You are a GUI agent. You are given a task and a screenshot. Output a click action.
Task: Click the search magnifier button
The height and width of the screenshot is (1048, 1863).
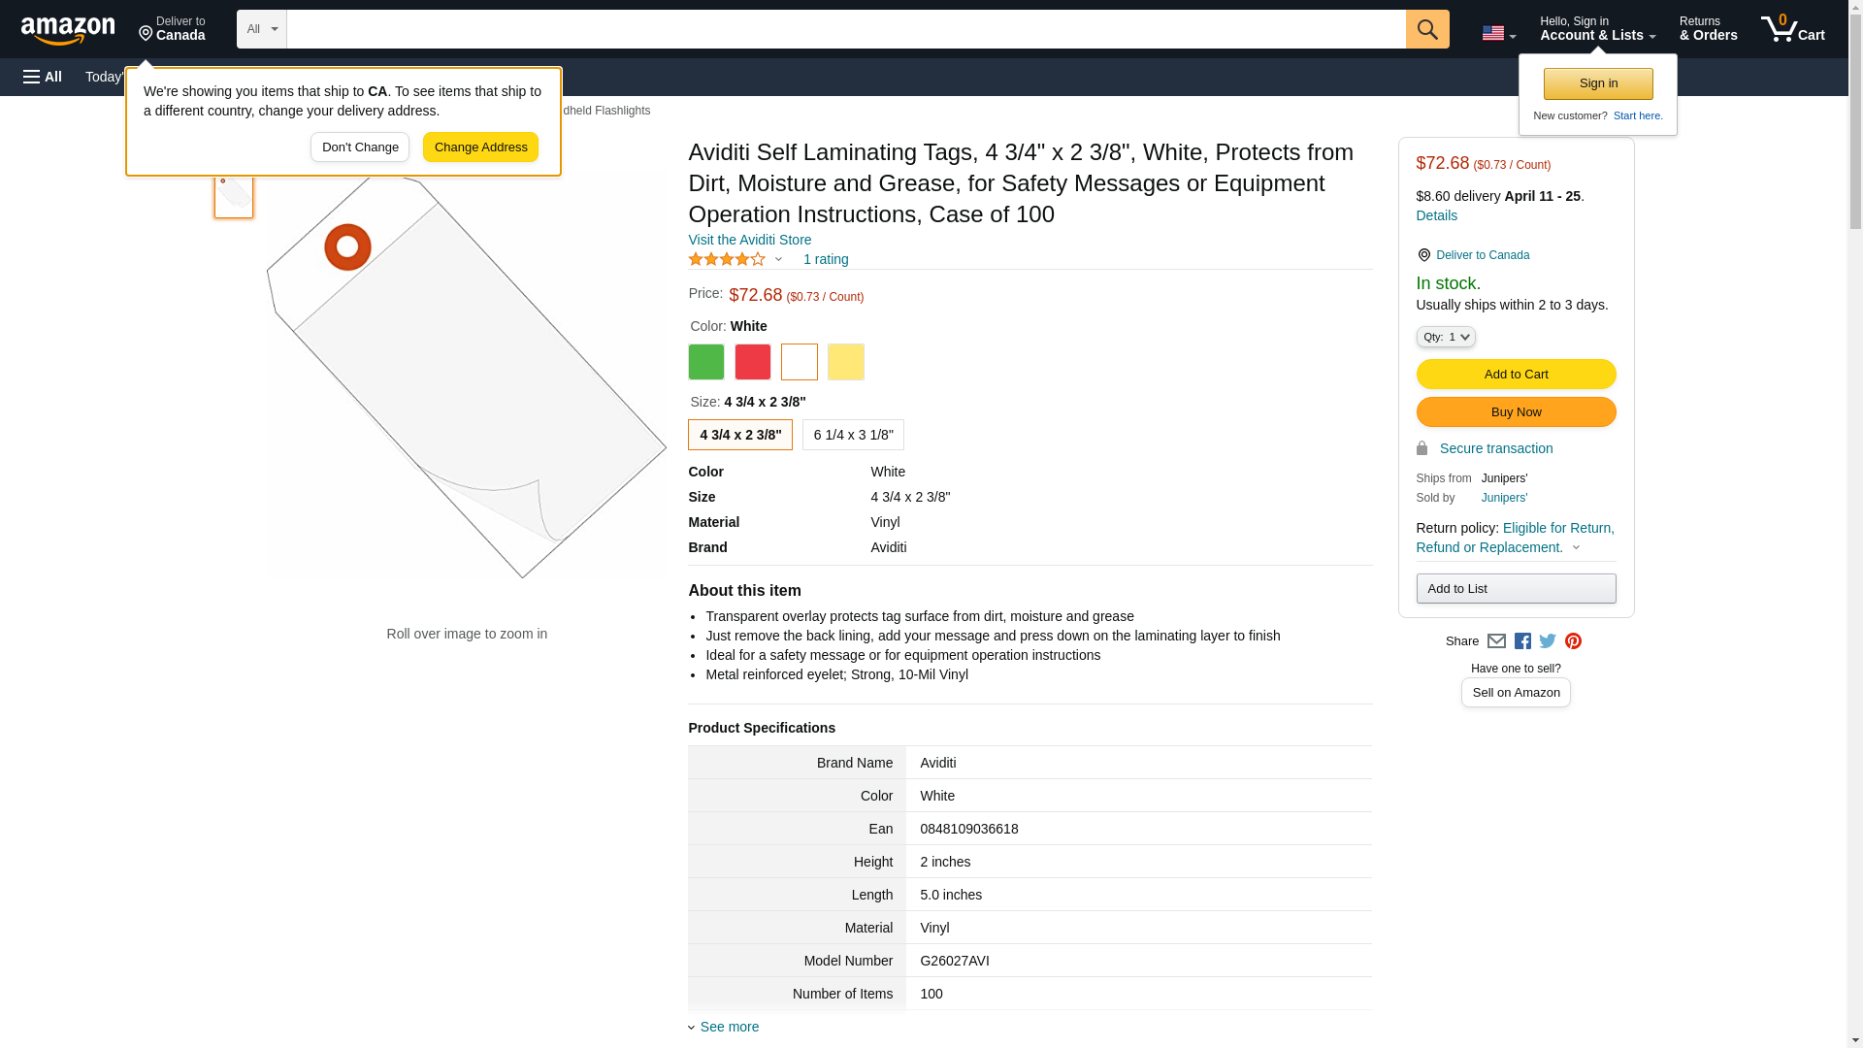pyautogui.click(x=1427, y=29)
